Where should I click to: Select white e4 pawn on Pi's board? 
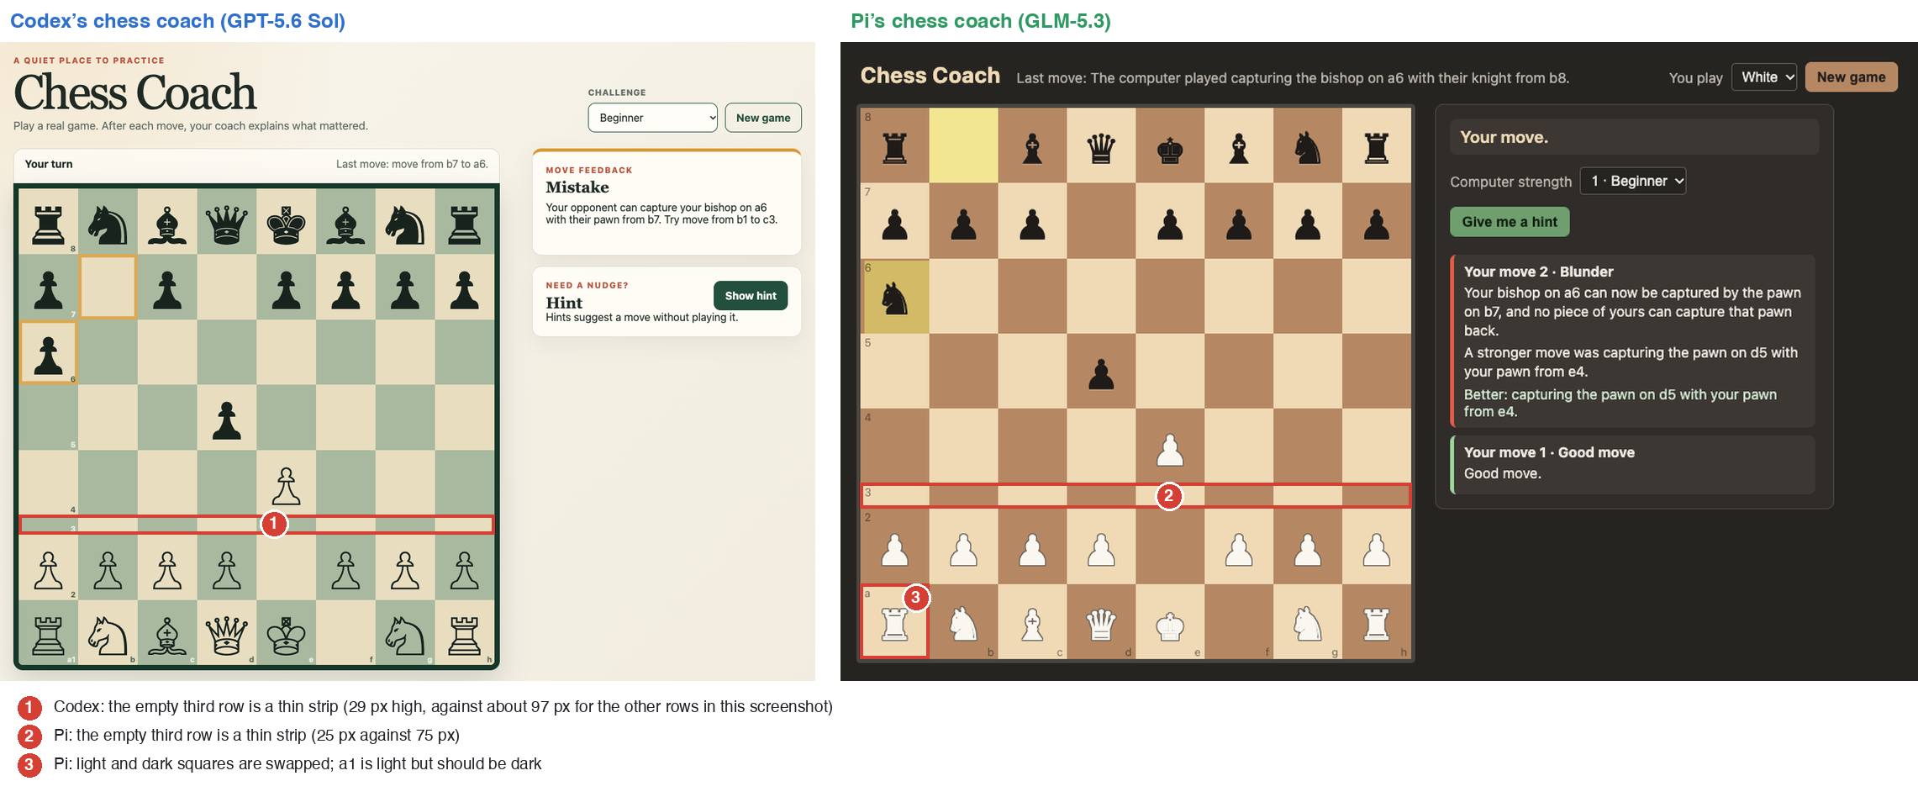click(1170, 451)
